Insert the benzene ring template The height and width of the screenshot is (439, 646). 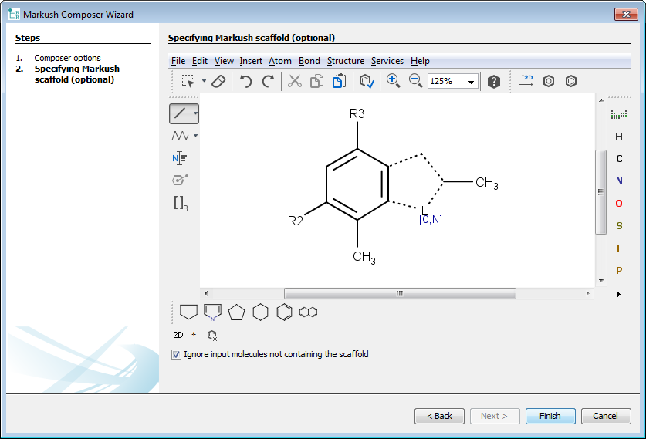pyautogui.click(x=285, y=312)
